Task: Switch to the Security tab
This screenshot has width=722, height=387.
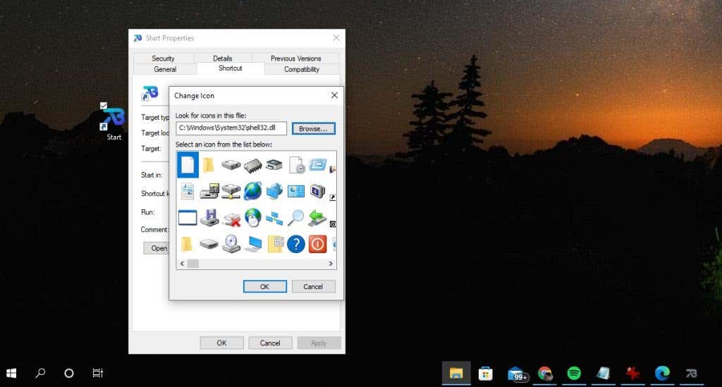Action: coord(164,59)
